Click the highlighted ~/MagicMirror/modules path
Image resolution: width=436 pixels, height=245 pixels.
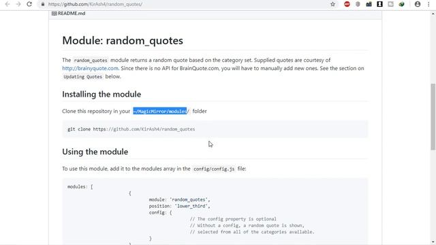[x=160, y=111]
